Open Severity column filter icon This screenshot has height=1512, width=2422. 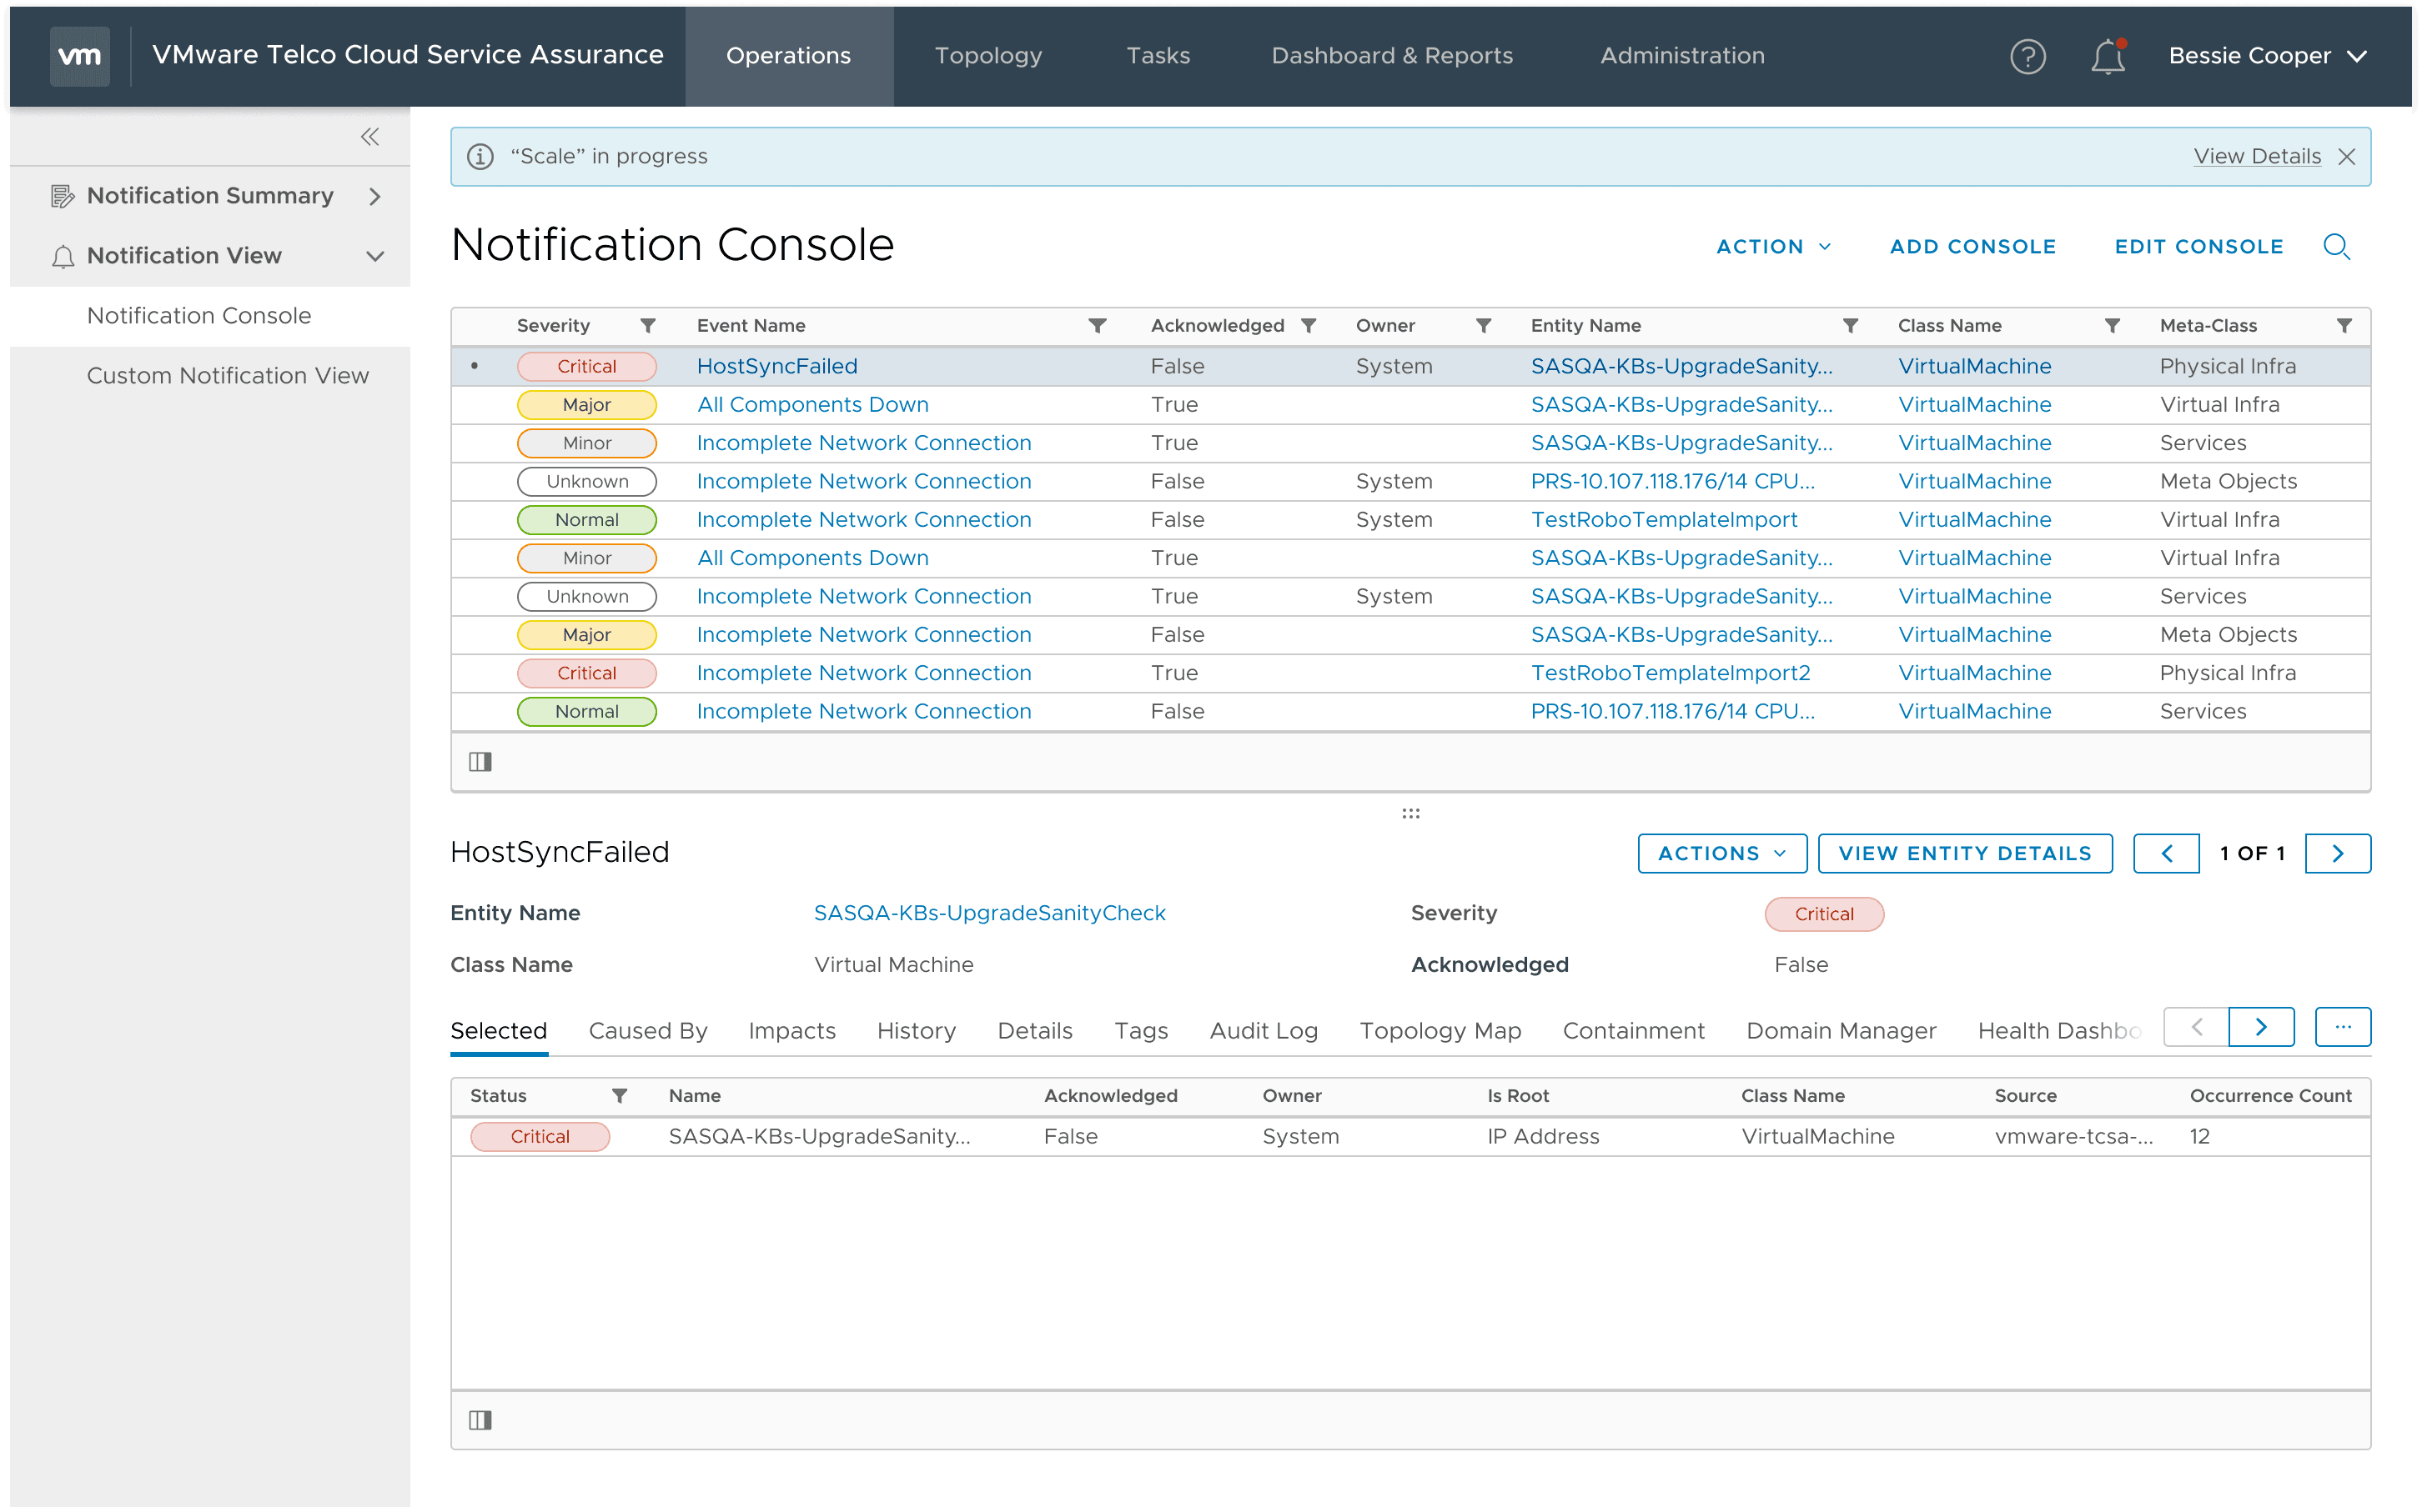click(647, 326)
